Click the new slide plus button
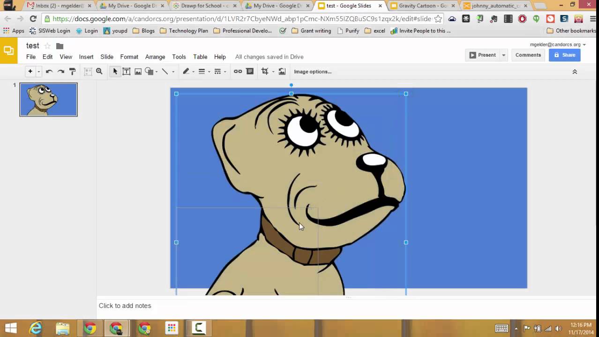This screenshot has width=599, height=337. 30,72
